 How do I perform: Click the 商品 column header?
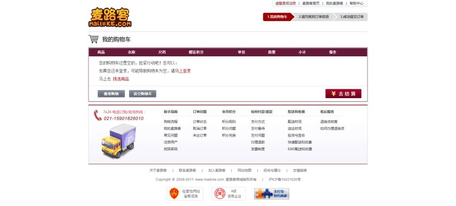click(101, 52)
